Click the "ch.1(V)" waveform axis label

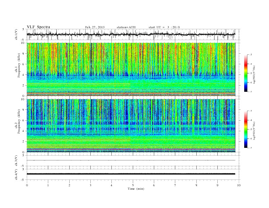point(16,34)
